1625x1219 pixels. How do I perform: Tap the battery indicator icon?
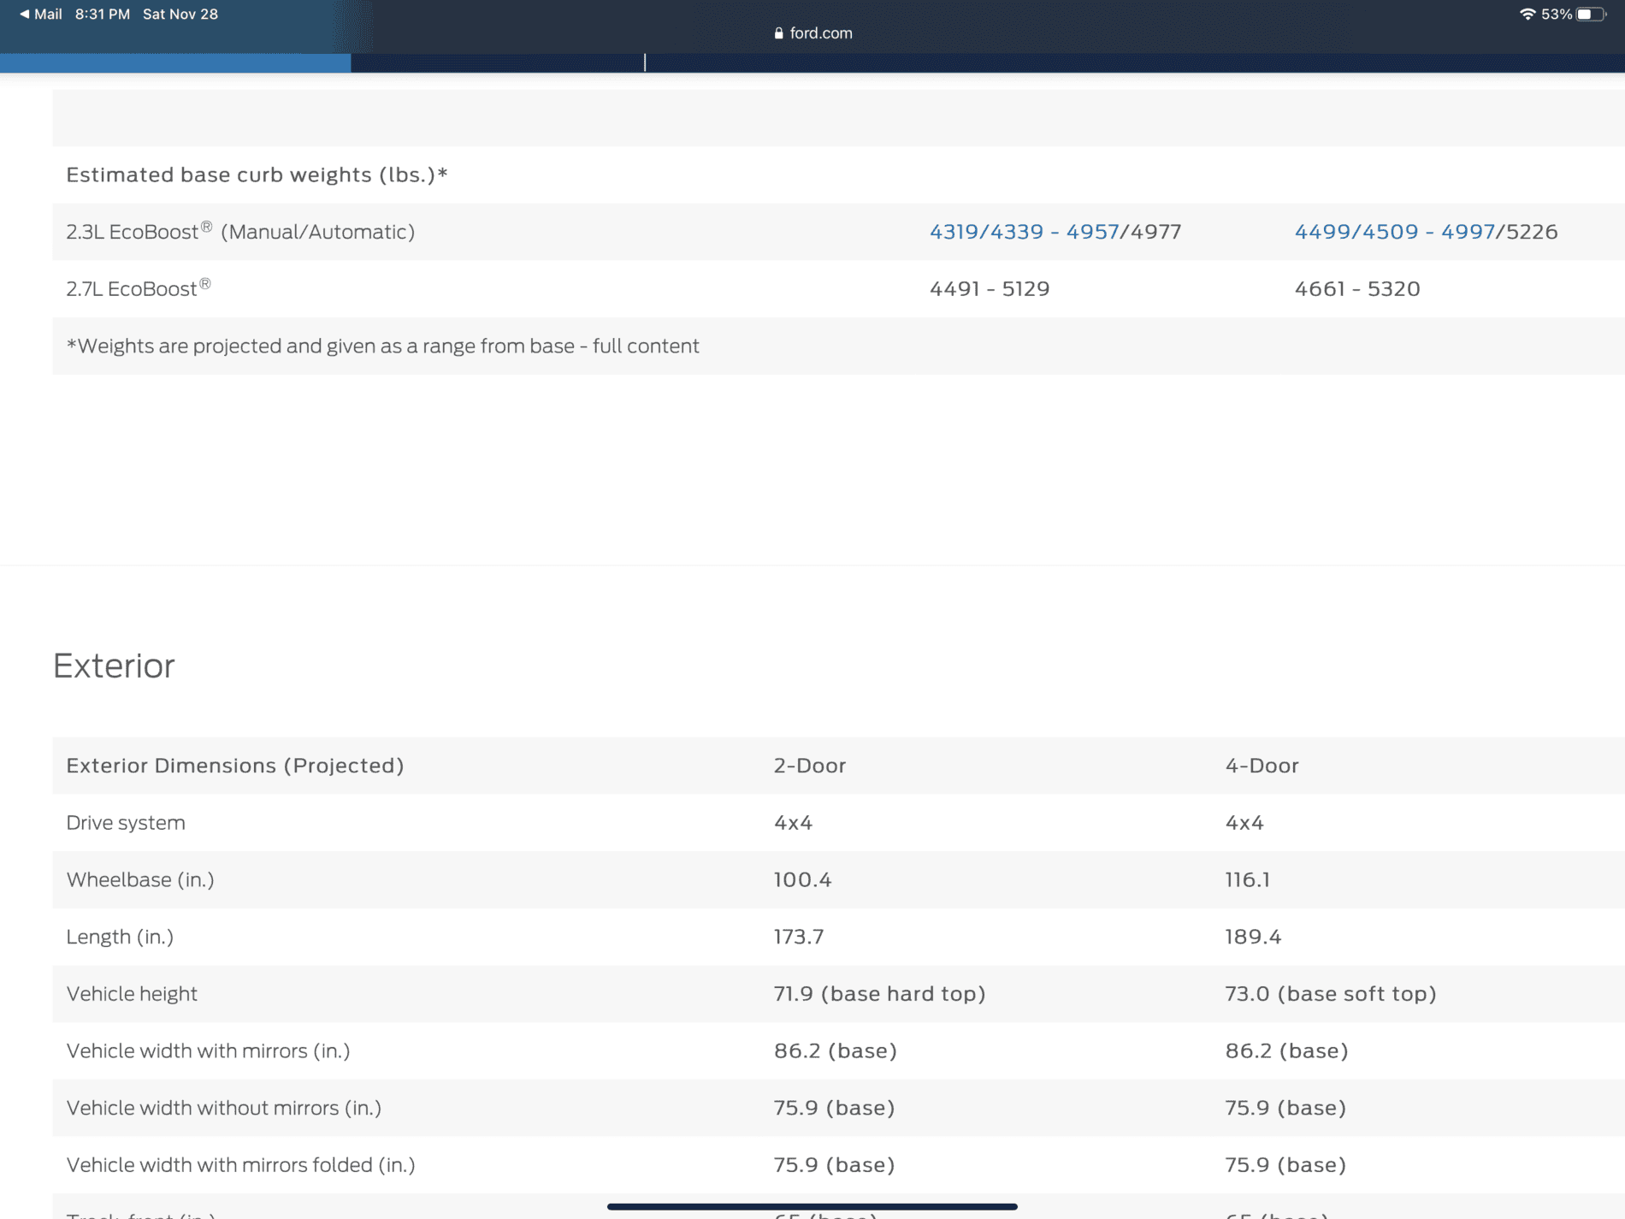click(1591, 14)
